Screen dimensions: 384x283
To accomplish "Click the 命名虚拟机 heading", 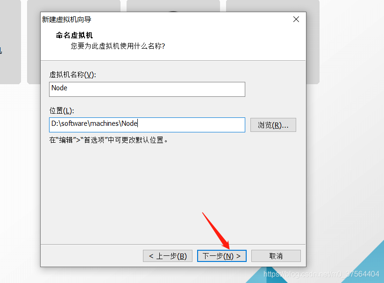I will pos(74,35).
